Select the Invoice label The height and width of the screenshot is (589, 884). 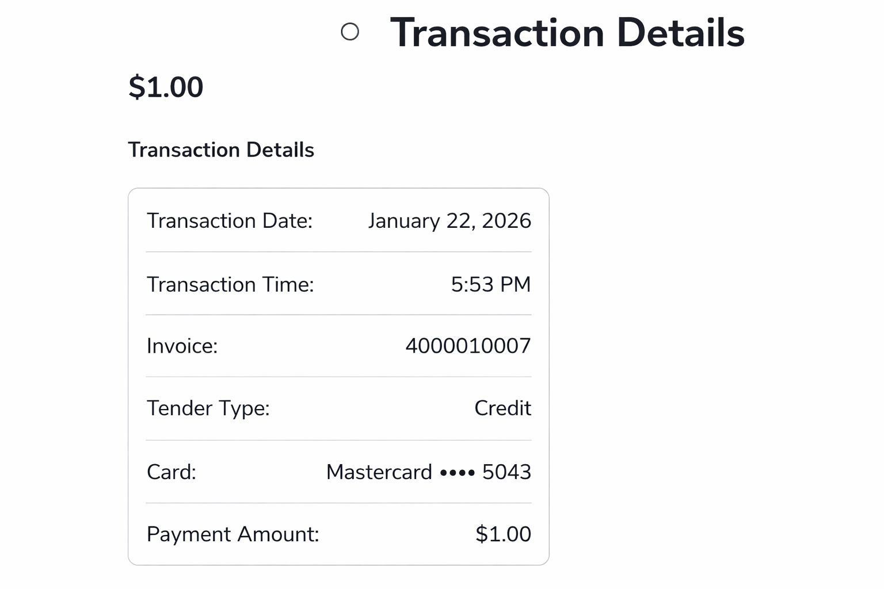(182, 346)
